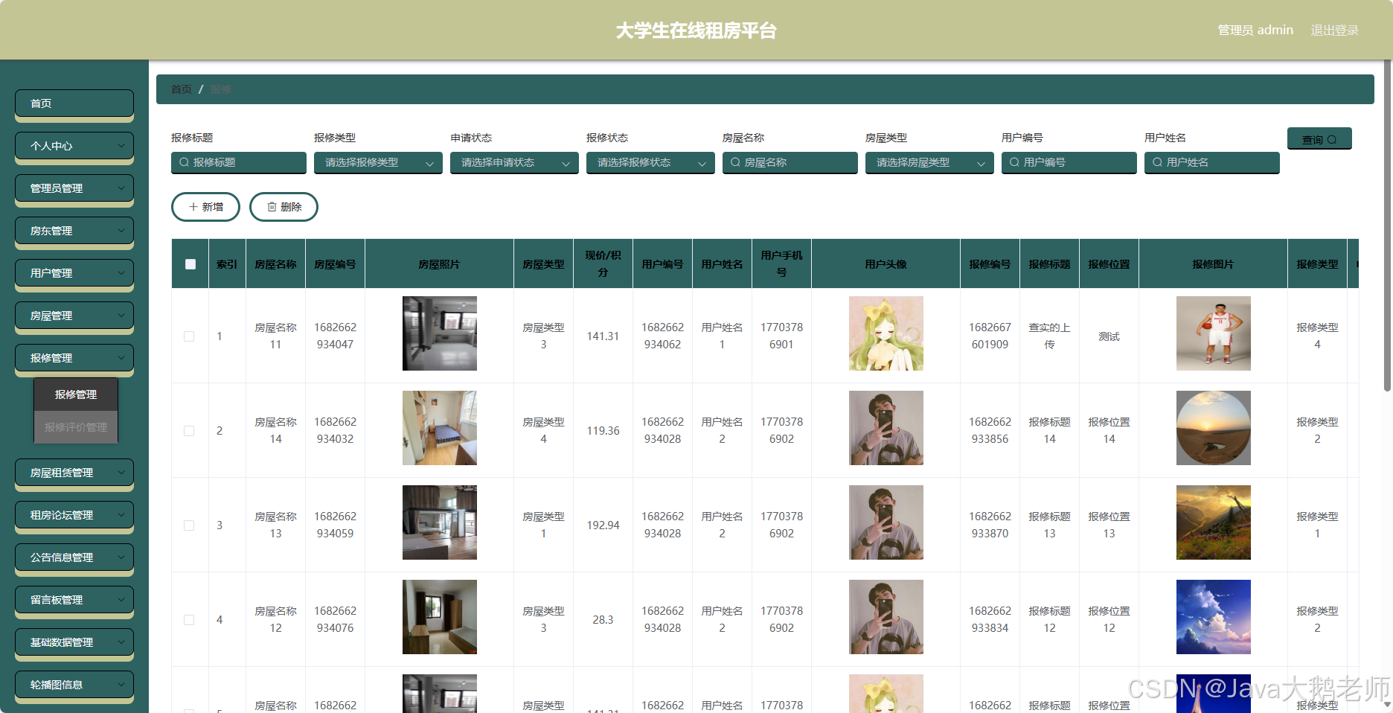Expand 留言板管理 sidebar menu
The image size is (1393, 713).
coord(74,600)
